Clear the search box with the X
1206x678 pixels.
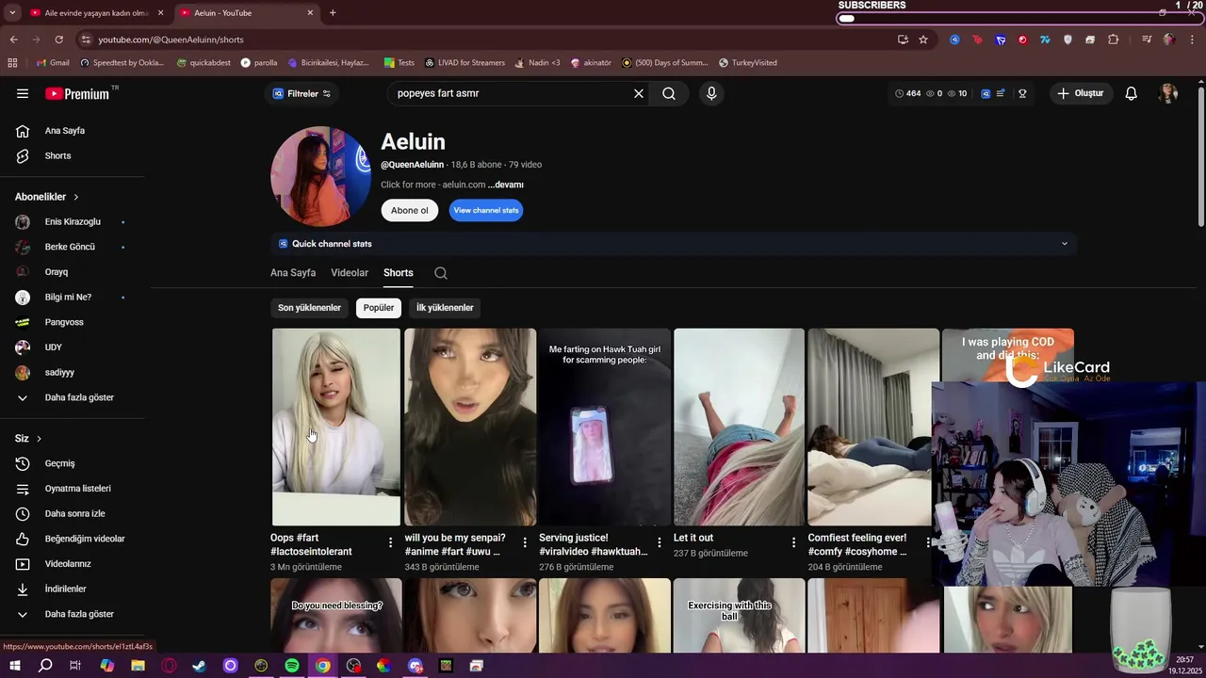pyautogui.click(x=639, y=93)
